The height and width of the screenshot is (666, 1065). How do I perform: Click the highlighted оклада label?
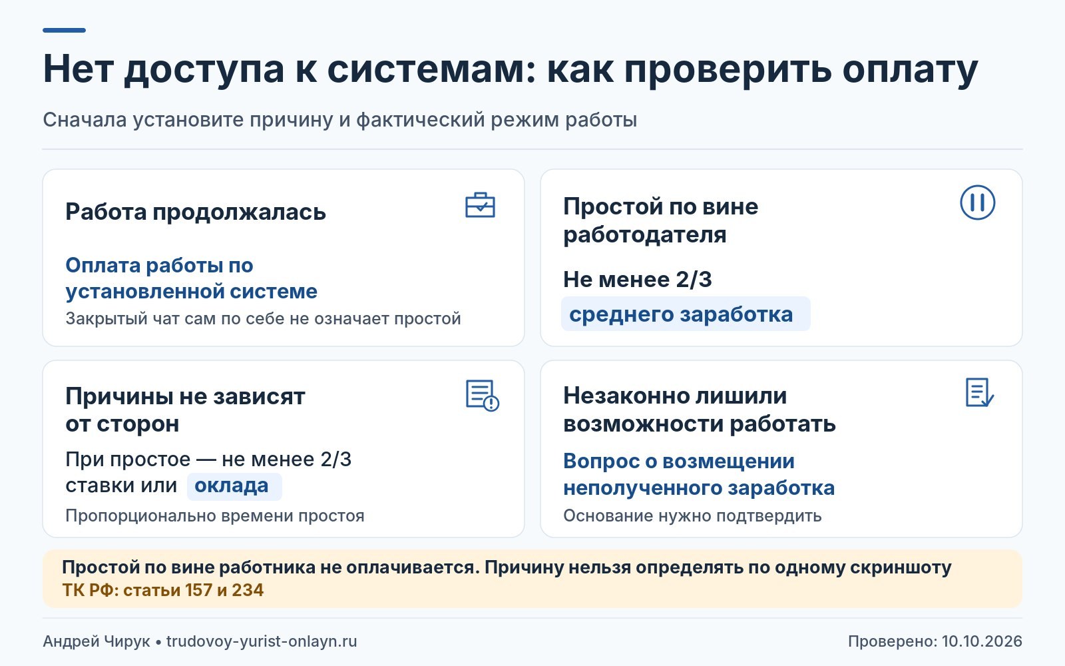234,486
